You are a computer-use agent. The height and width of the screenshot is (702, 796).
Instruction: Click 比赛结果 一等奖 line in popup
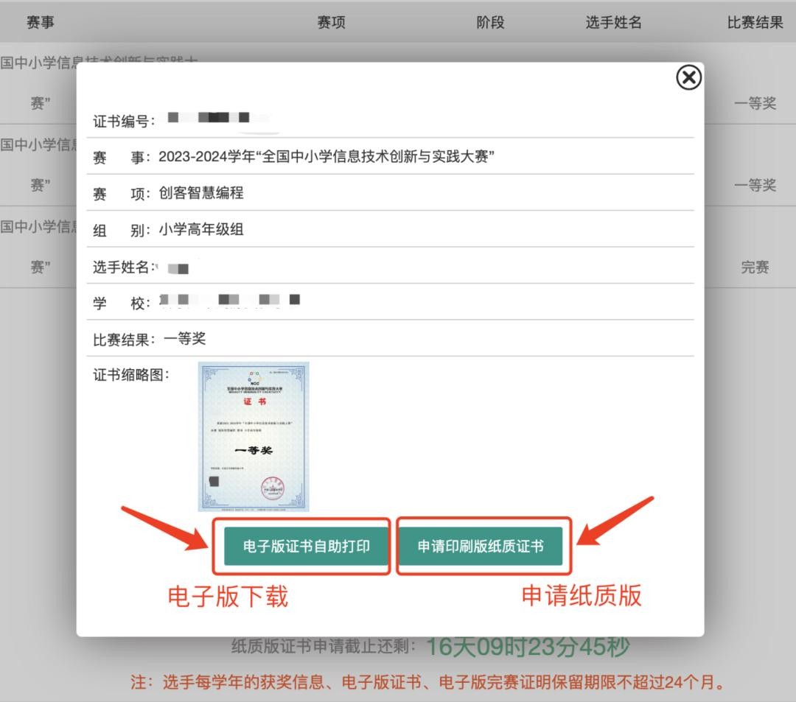(x=150, y=339)
